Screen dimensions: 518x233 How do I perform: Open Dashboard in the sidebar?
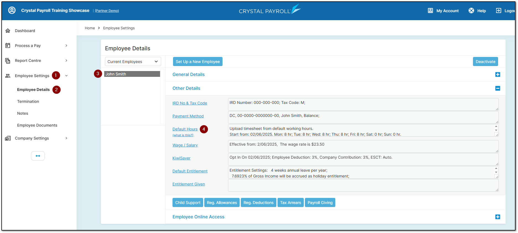tap(25, 31)
